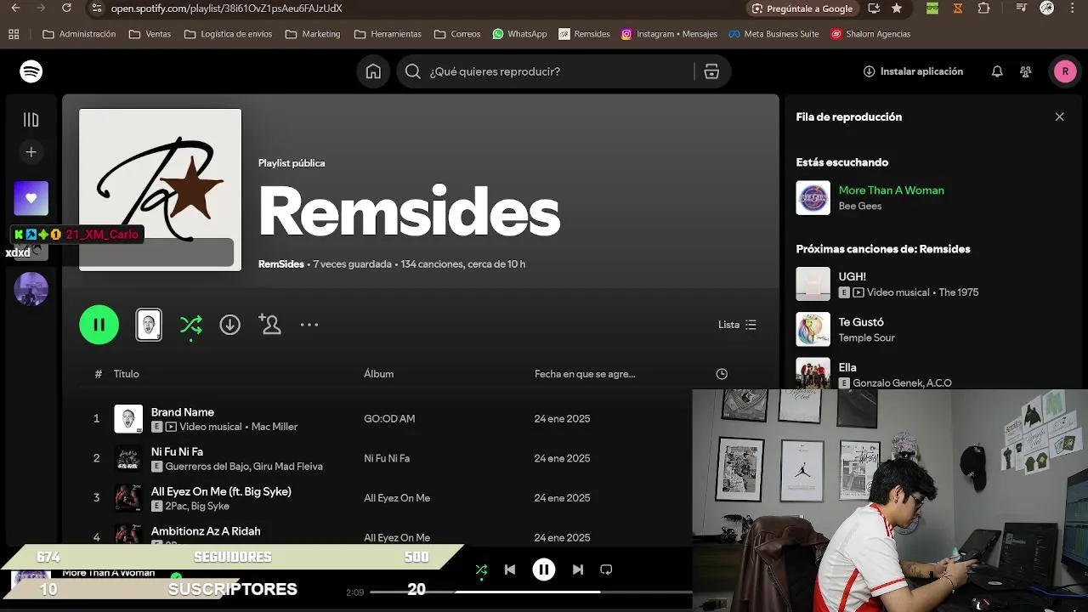
Task: Close the Fila de reproducción panel
Action: click(1059, 117)
